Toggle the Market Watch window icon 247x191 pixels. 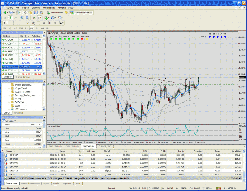tap(19, 13)
